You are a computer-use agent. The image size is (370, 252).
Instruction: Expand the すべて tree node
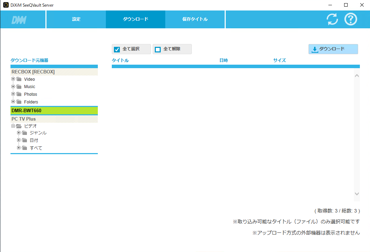point(19,148)
